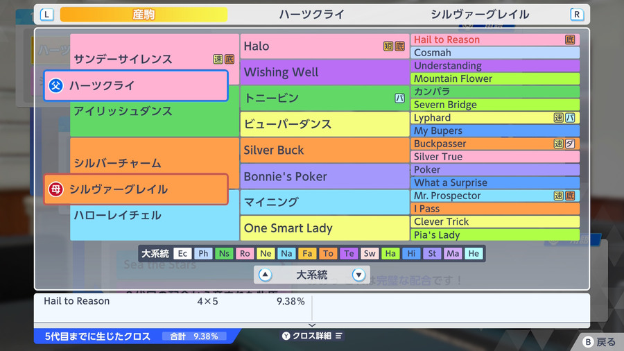Click the Ph legend swatch

(x=203, y=253)
